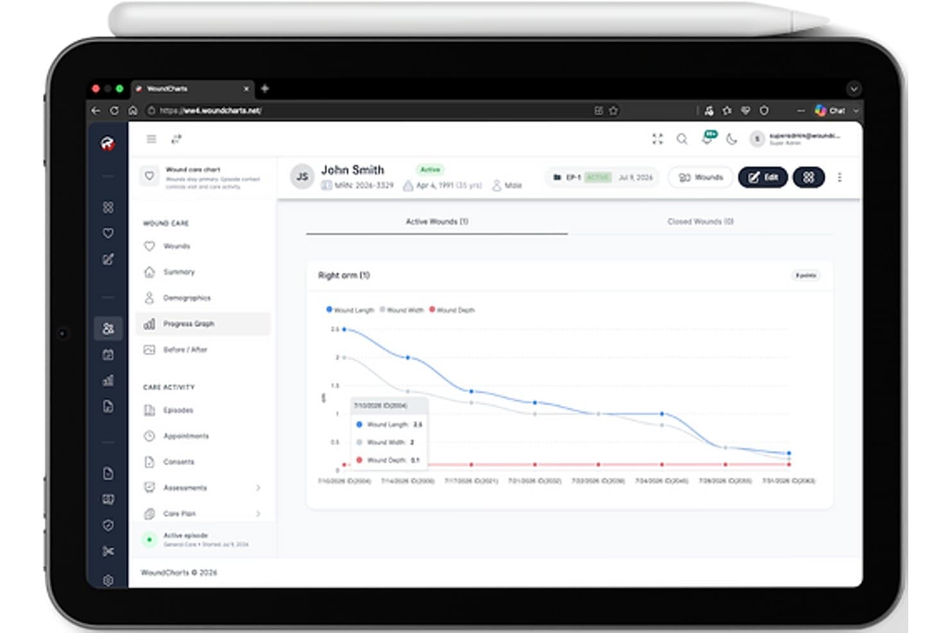Open search with the magnifier icon
Screen dimensions: 950x633
point(682,139)
